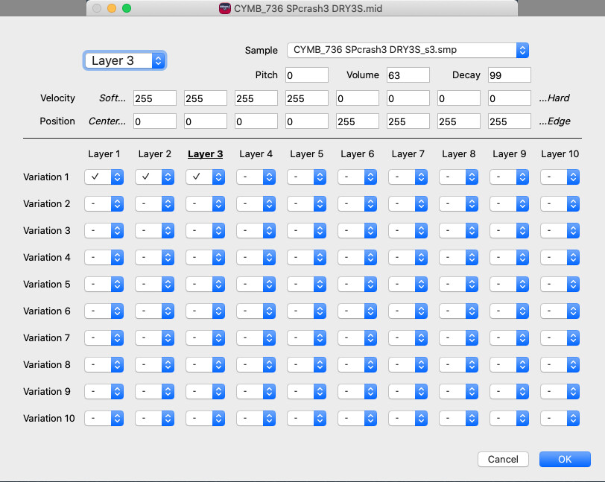Click the Variation 1 row label
605x482 pixels.
[x=46, y=177]
